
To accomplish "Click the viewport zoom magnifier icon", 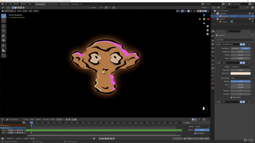I will (x=208, y=26).
